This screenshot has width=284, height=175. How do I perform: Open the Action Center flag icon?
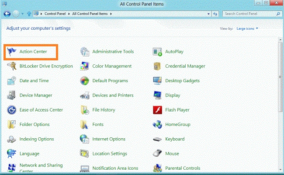pos(12,52)
